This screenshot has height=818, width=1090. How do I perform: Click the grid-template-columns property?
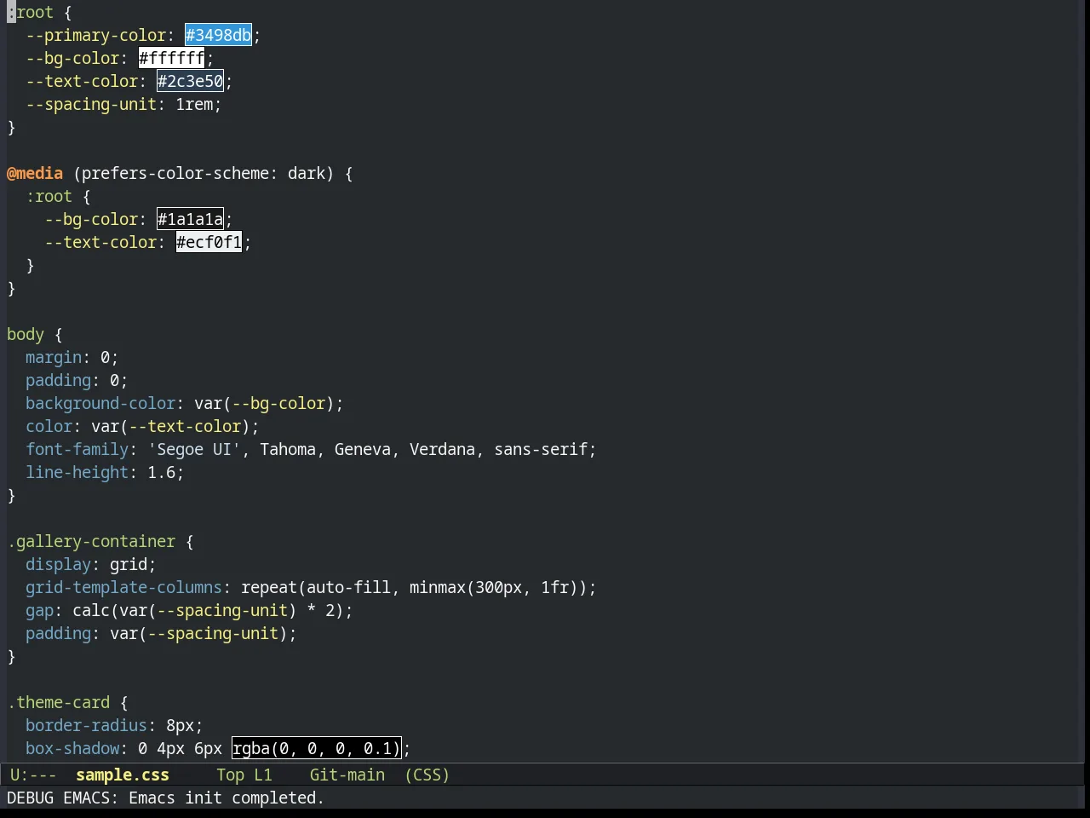[x=123, y=587]
